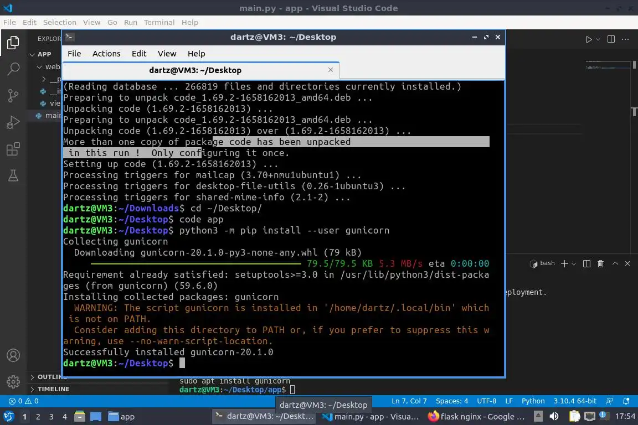
Task: Open the volume control in tray
Action: tap(554, 417)
